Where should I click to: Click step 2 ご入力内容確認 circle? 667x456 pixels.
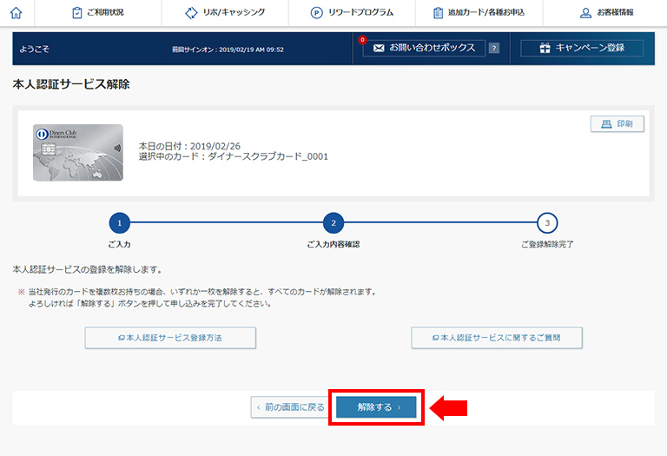333,223
